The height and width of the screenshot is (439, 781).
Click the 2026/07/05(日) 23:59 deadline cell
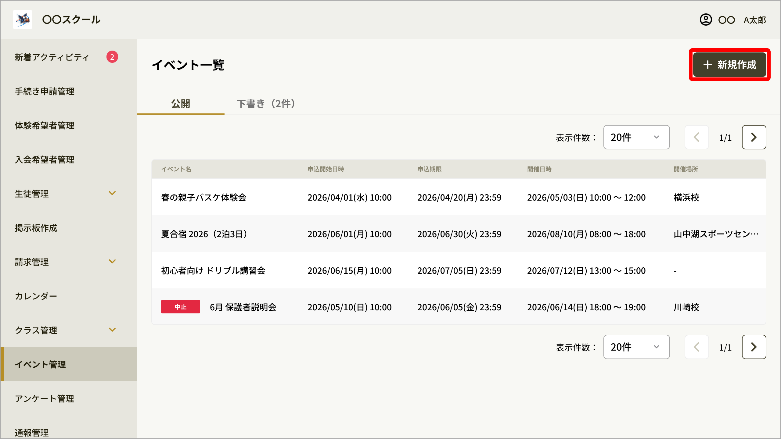(x=459, y=270)
